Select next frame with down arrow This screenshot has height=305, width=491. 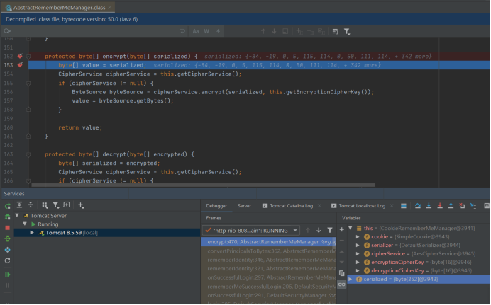click(x=319, y=231)
